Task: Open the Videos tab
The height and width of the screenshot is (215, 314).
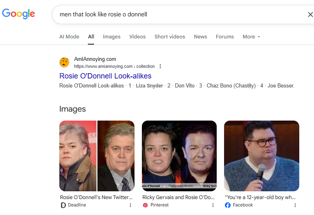Action: pos(137,37)
